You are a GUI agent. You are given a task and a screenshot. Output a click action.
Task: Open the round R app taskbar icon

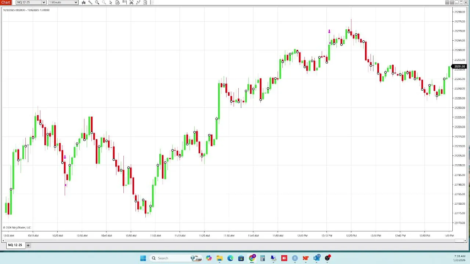point(295,258)
